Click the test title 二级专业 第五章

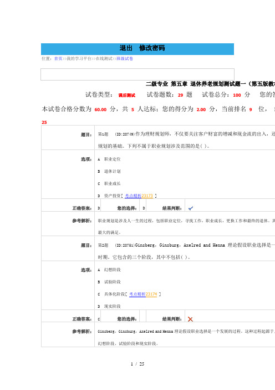166,84
